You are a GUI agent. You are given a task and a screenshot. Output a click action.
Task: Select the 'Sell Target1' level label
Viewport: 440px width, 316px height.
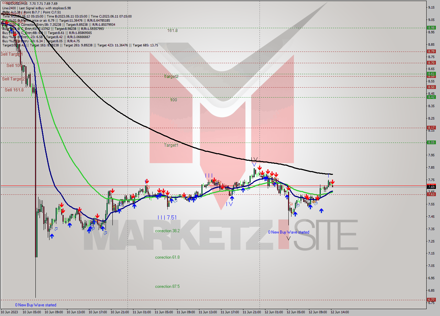click(12, 54)
